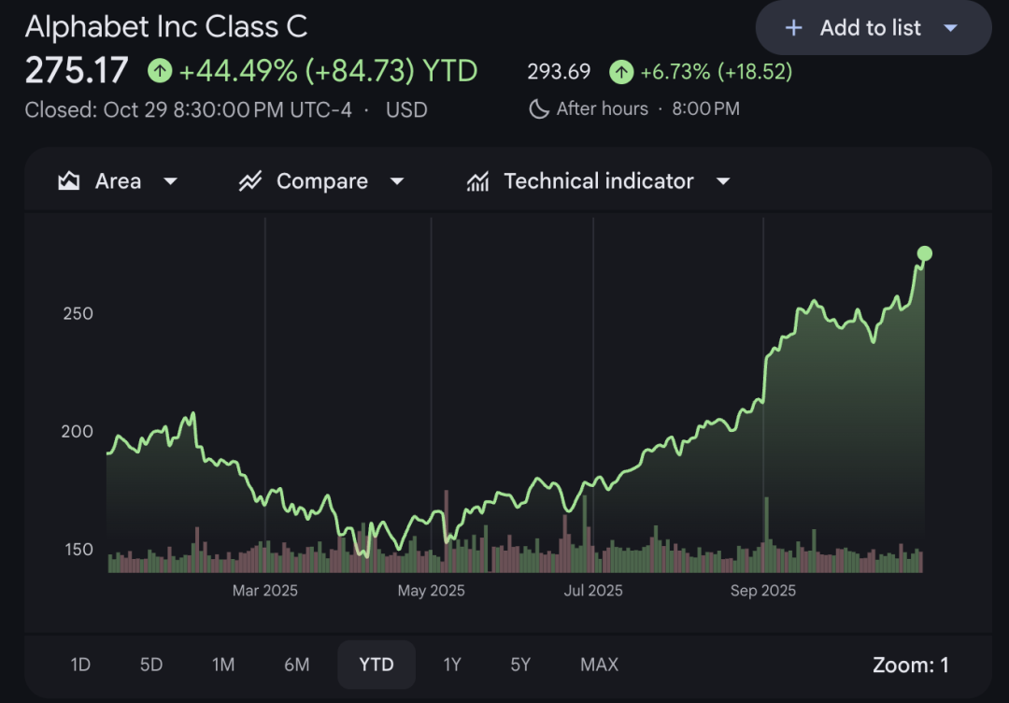Click the after-hours green up-arrow icon
The width and height of the screenshot is (1009, 703).
pos(621,71)
